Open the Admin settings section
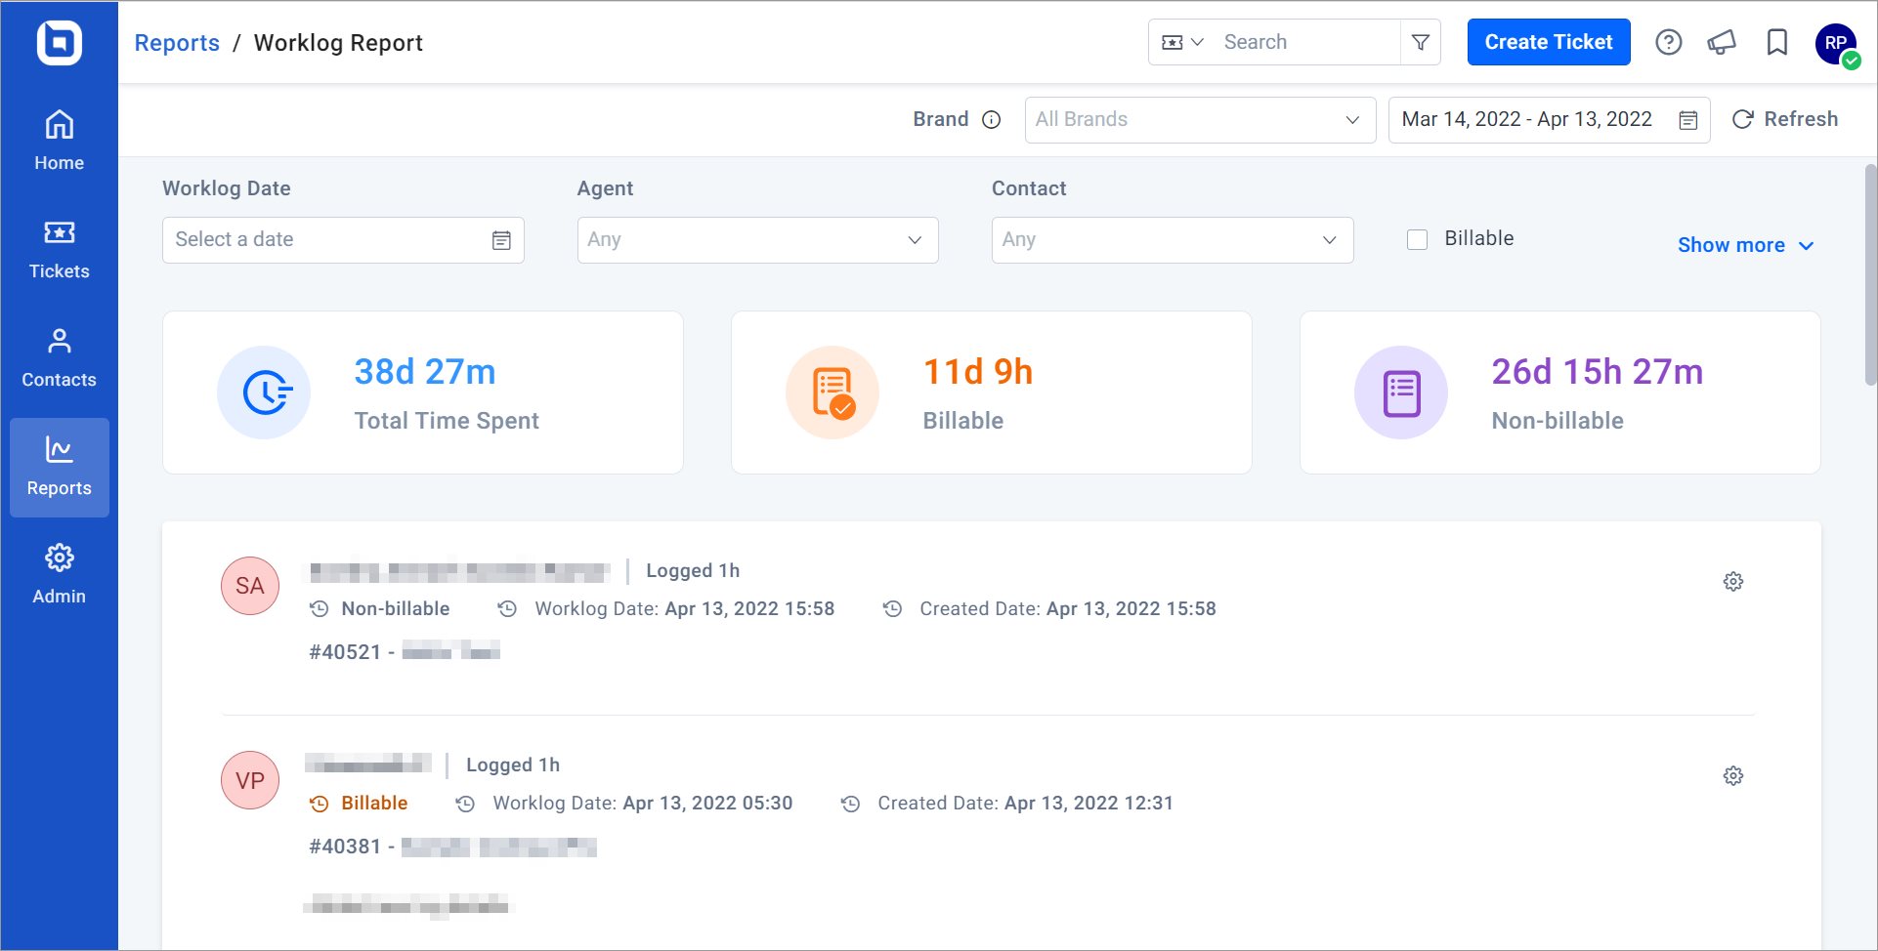This screenshot has width=1878, height=951. tap(59, 575)
